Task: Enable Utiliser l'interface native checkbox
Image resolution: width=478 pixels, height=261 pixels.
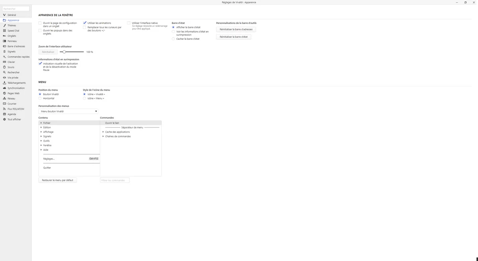Action: point(129,23)
